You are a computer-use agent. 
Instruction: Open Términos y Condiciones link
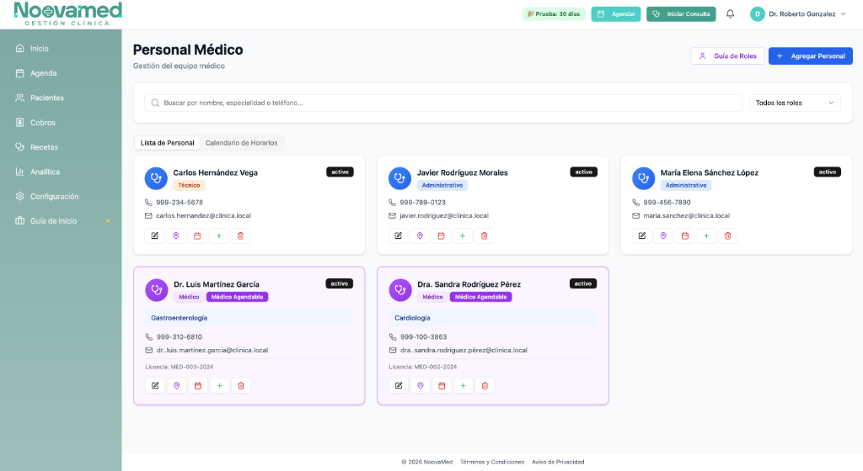point(492,463)
